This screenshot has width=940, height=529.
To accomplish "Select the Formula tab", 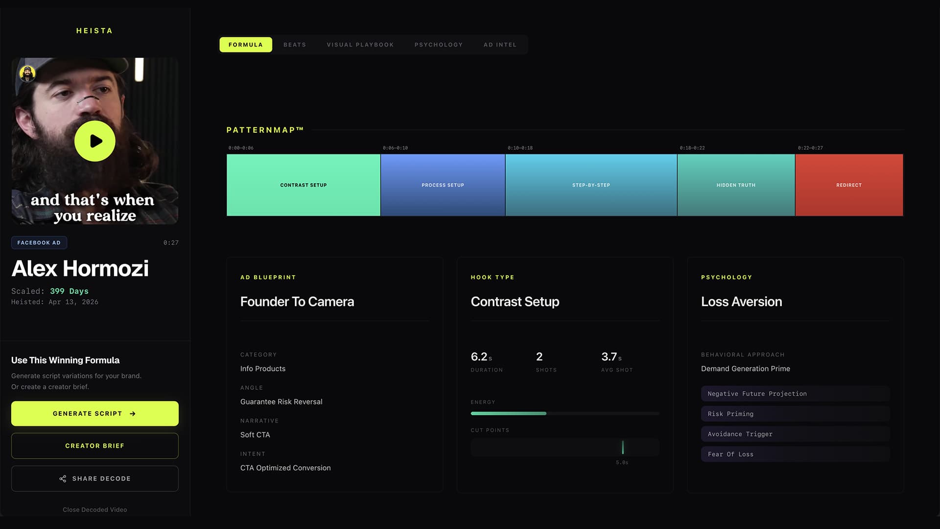I will pyautogui.click(x=246, y=45).
